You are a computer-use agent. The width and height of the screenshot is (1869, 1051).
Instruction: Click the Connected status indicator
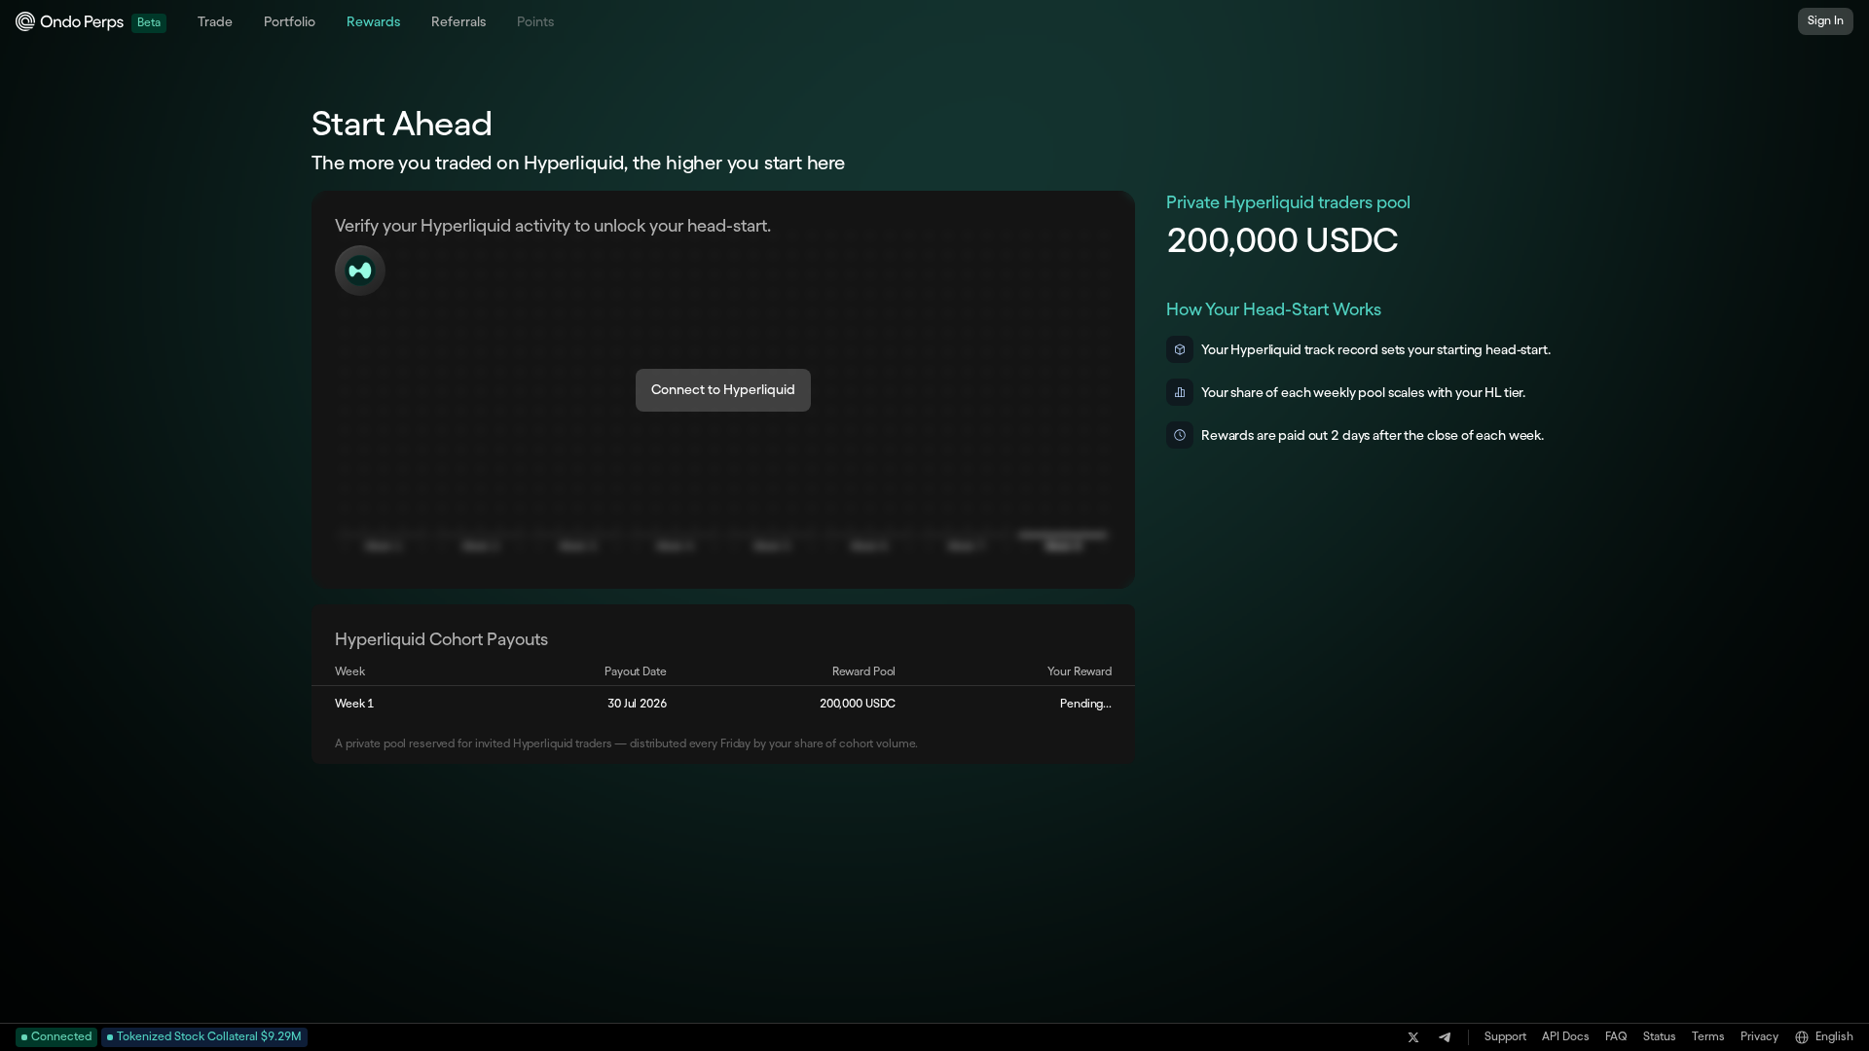(56, 1037)
